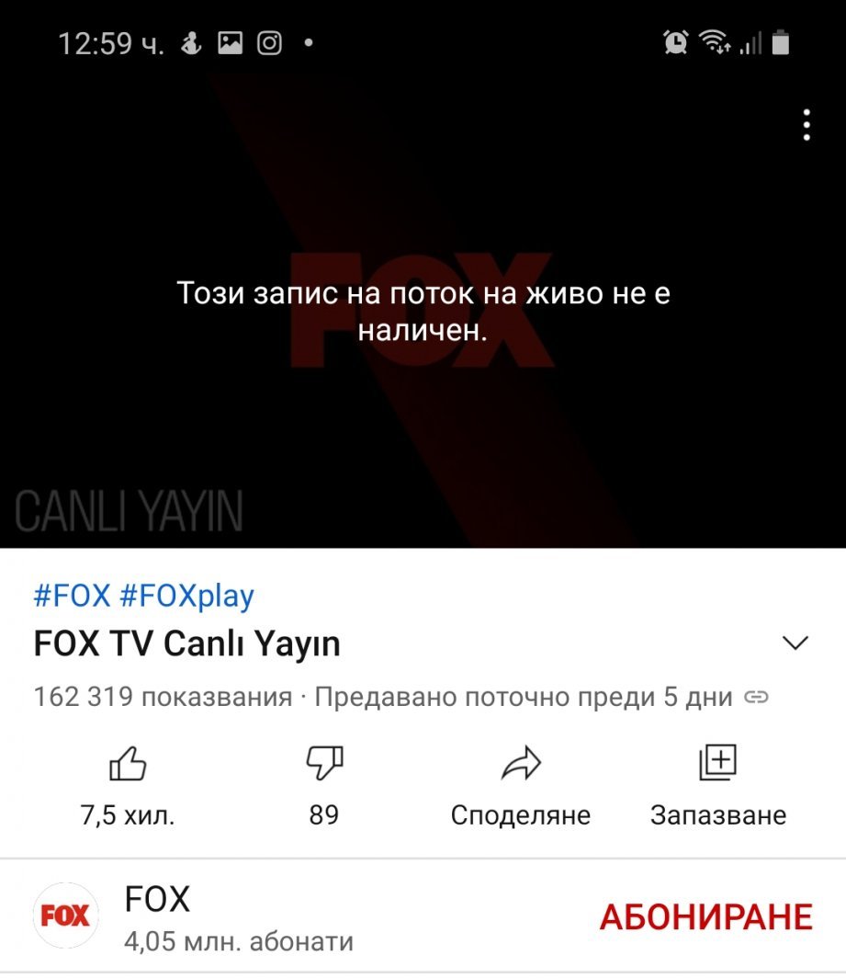
Task: Tap the unavailable live stream video player
Action: tap(423, 310)
